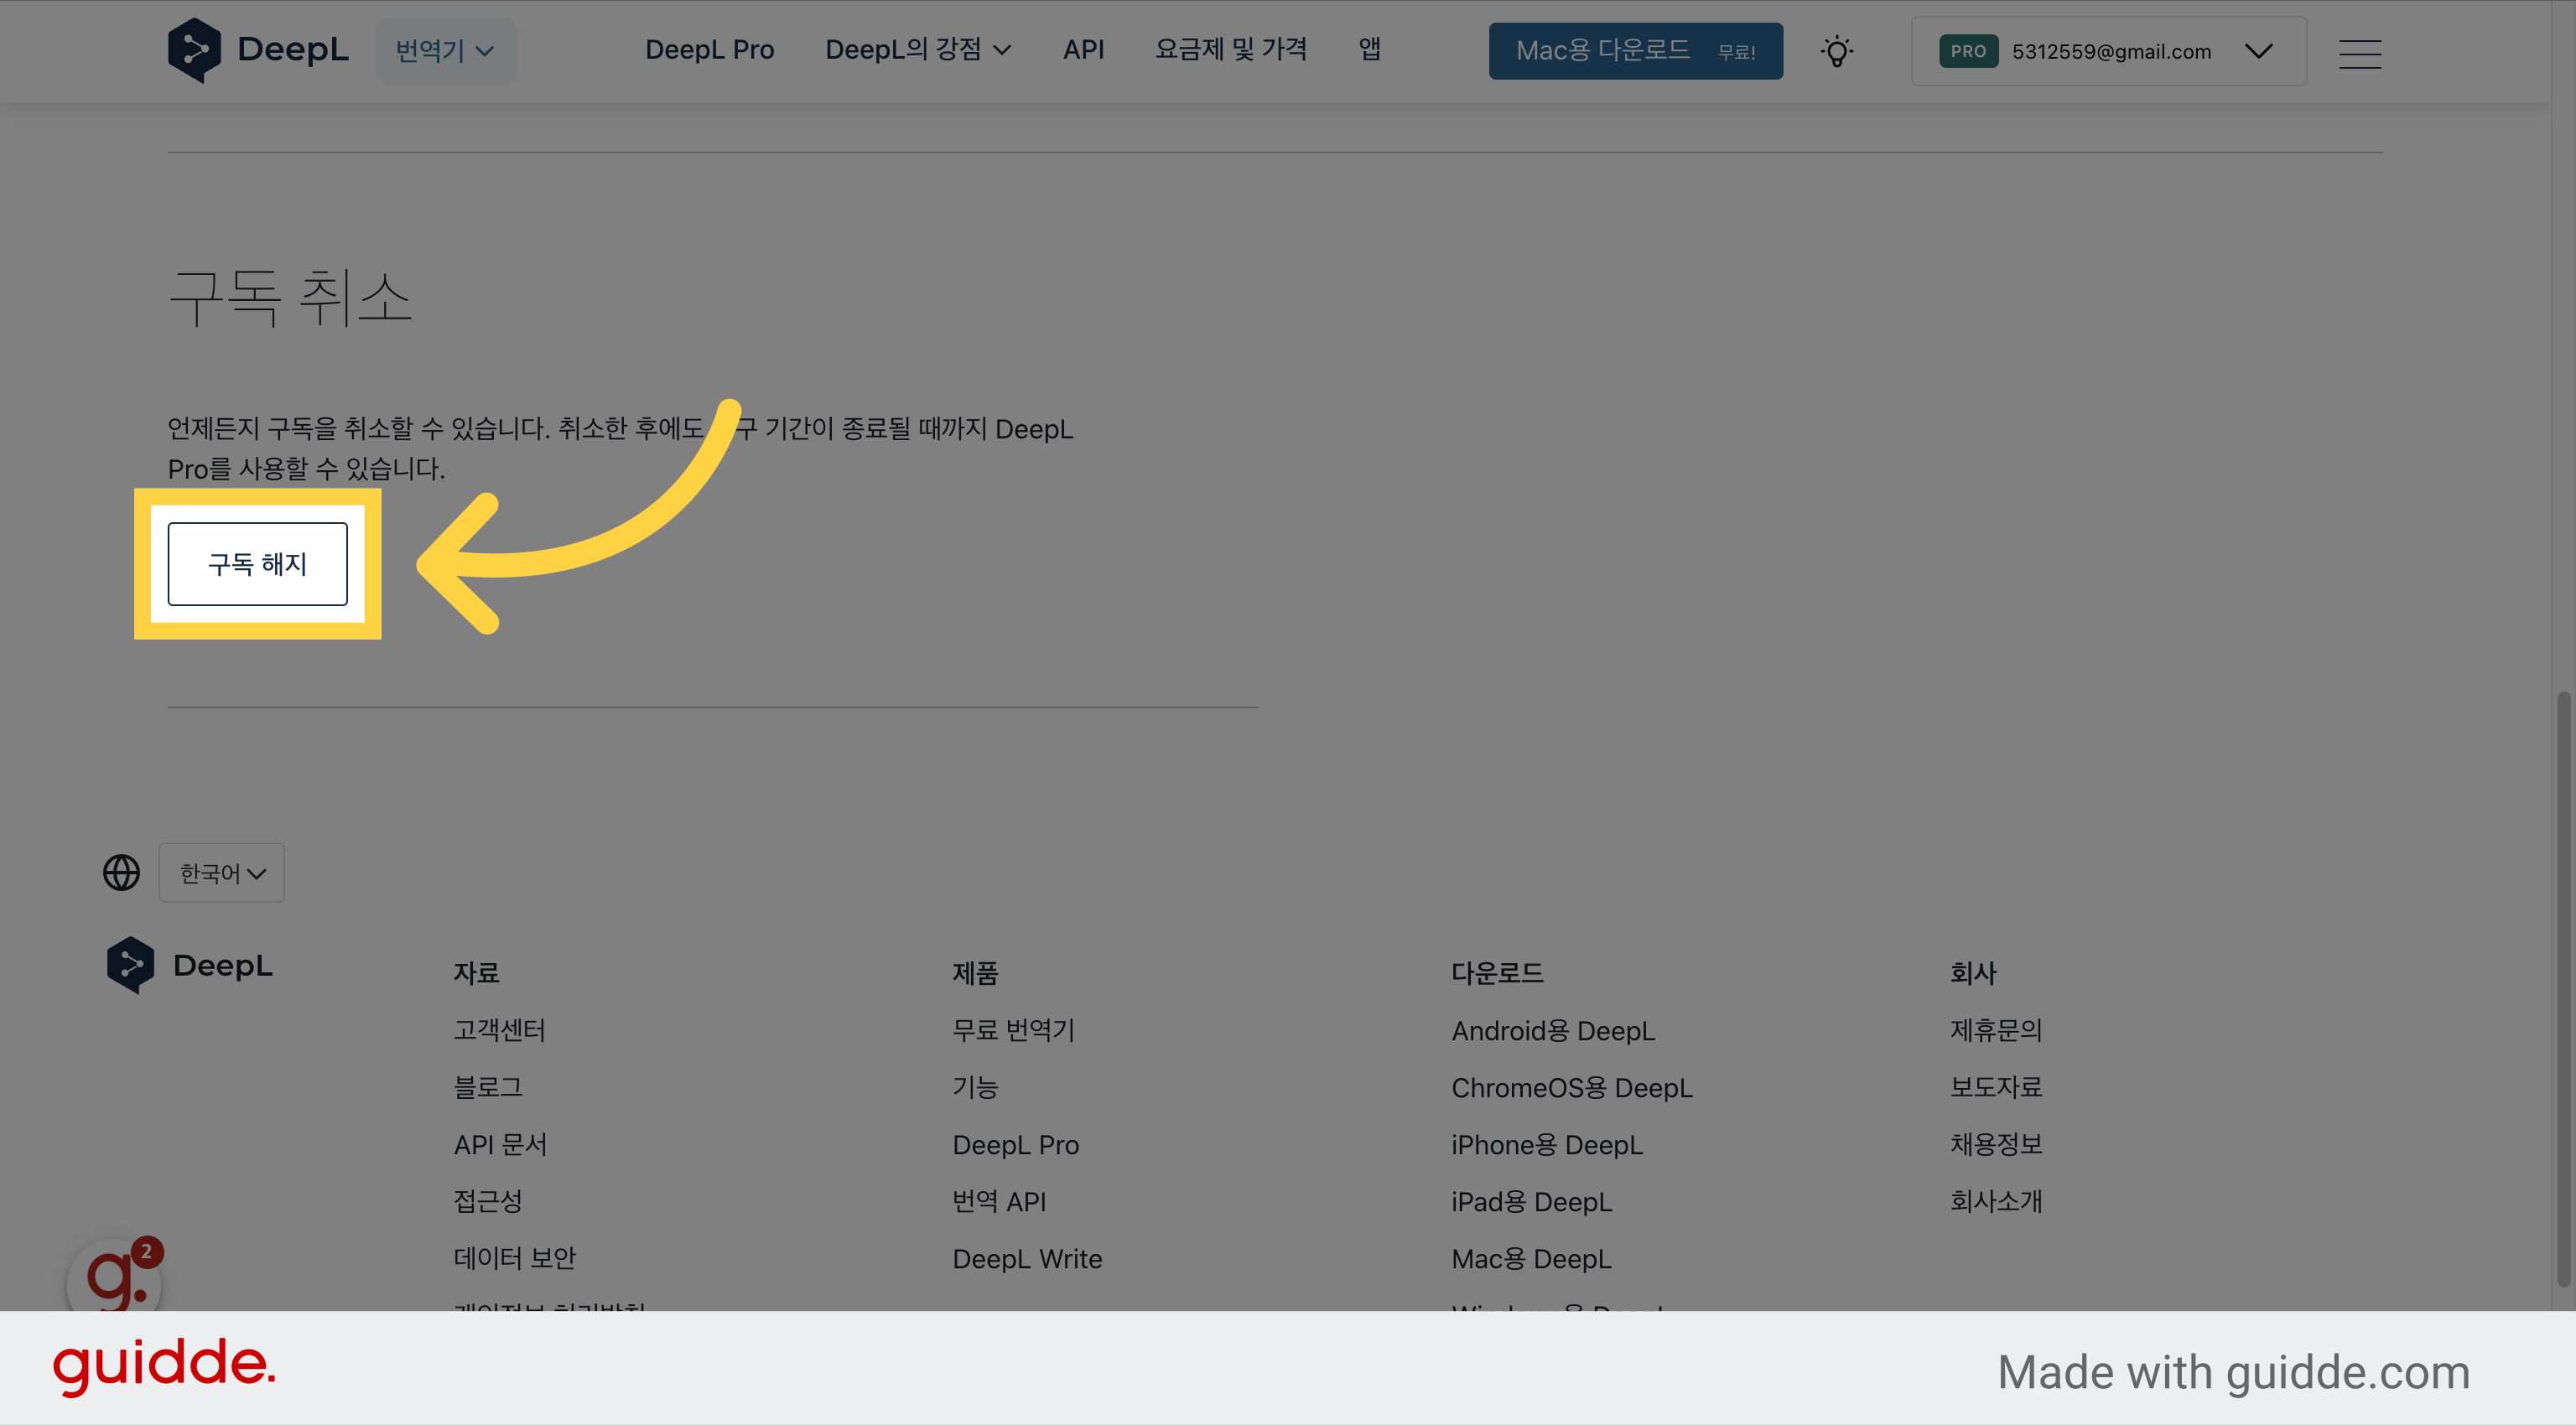Screen dimensions: 2576x1425
Task: Open 무료 번역기 footer link
Action: (x=1013, y=1030)
